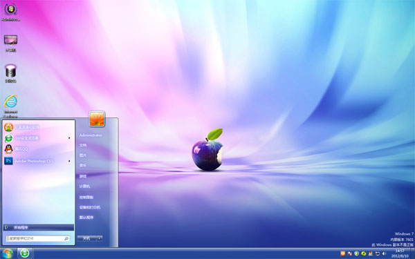Image resolution: width=415 pixels, height=259 pixels.
Task: Open 控制面板 in the Start menu
Action: point(86,197)
